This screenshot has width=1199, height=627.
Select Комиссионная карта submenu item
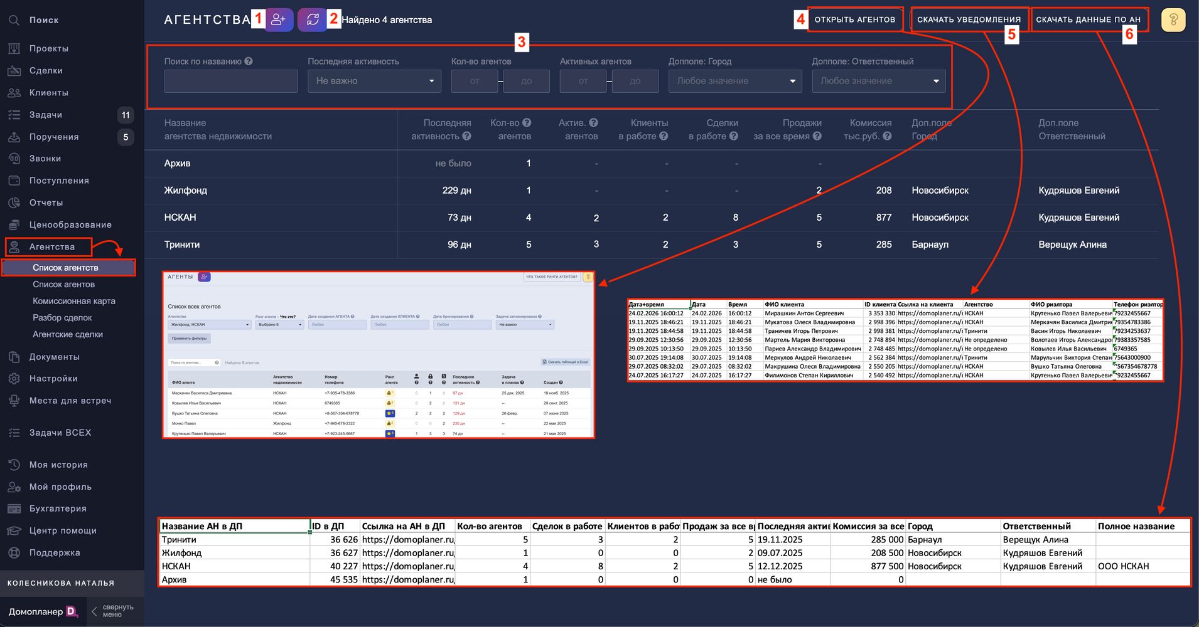click(73, 301)
